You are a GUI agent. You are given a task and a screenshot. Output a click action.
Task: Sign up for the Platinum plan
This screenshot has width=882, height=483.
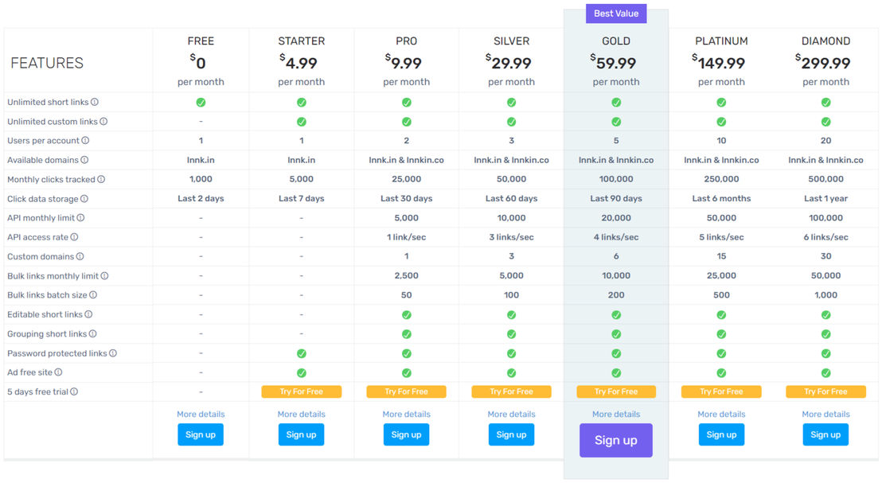pyautogui.click(x=722, y=434)
